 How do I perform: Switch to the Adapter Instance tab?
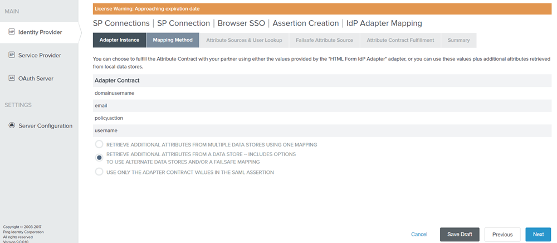coord(119,40)
